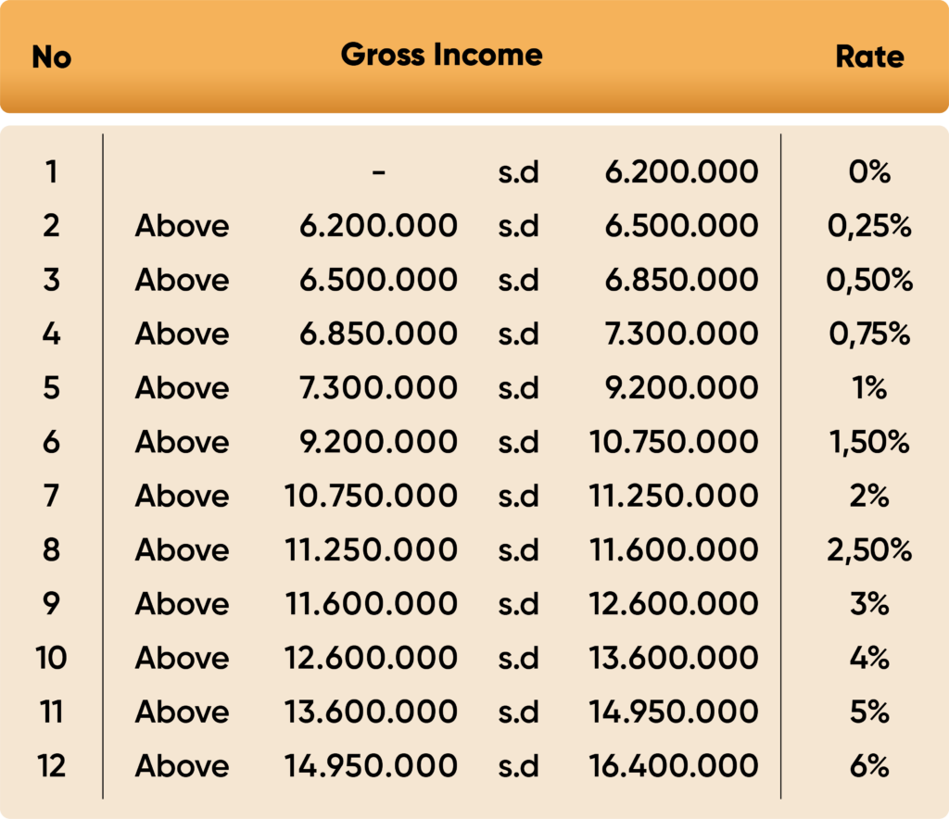Click the 'Gross Income' column header
Screen dimensions: 949x819
tap(441, 55)
